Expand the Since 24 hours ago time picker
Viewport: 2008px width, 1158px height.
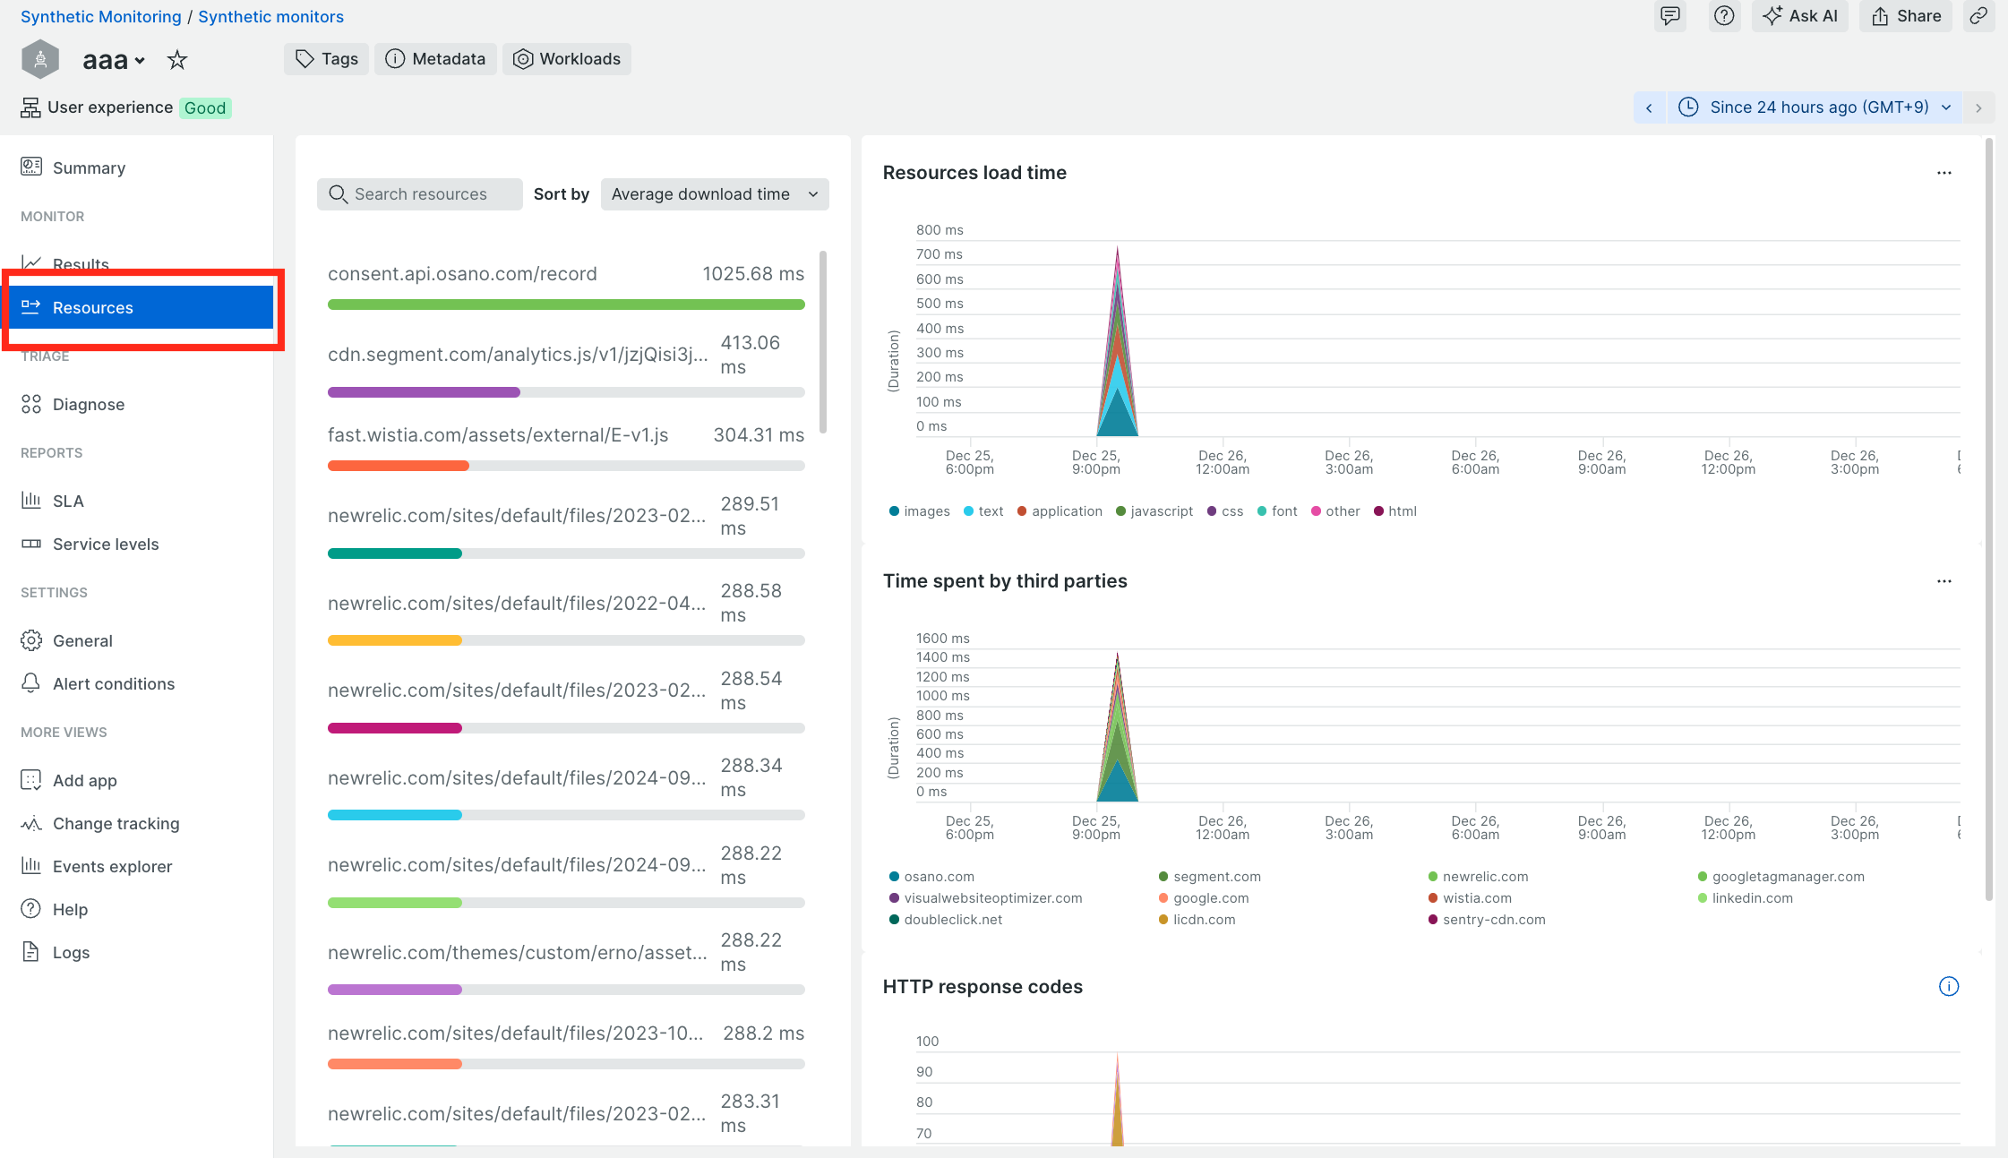pyautogui.click(x=1814, y=107)
